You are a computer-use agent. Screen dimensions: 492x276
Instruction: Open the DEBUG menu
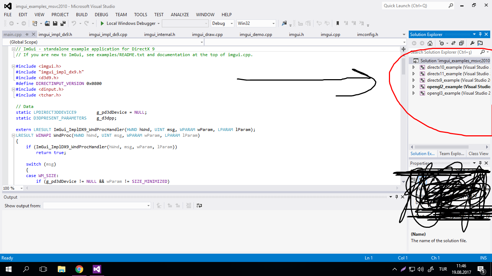[x=101, y=14]
